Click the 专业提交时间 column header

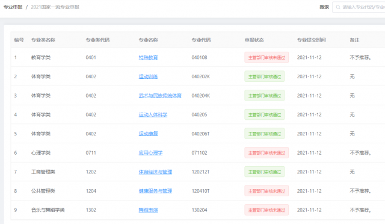312,40
